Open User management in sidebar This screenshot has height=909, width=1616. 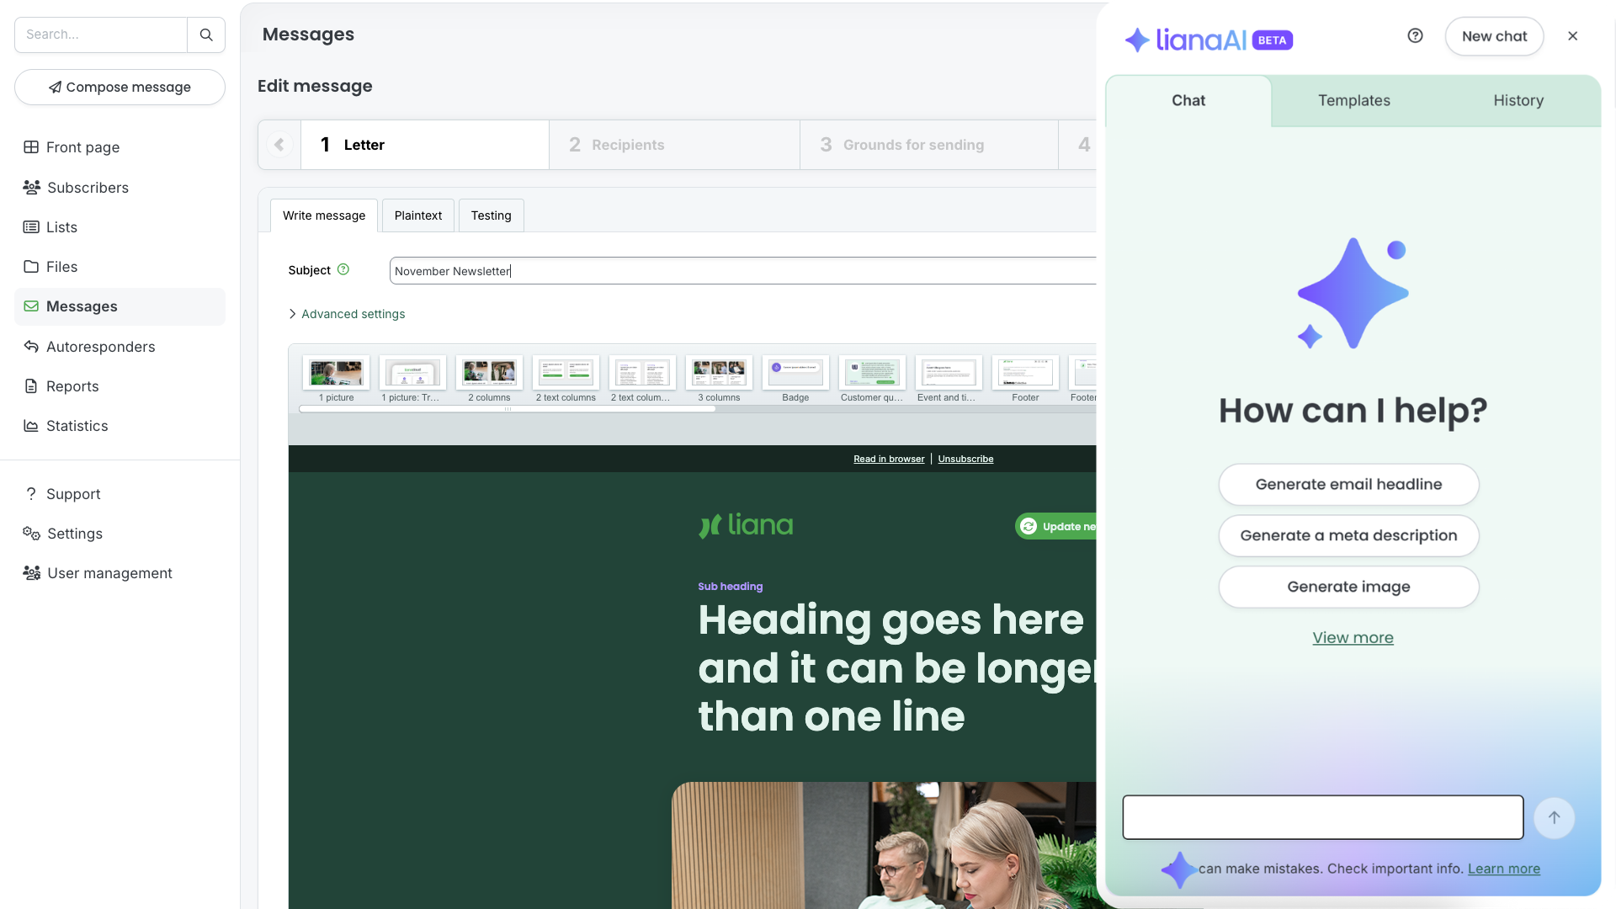109,572
